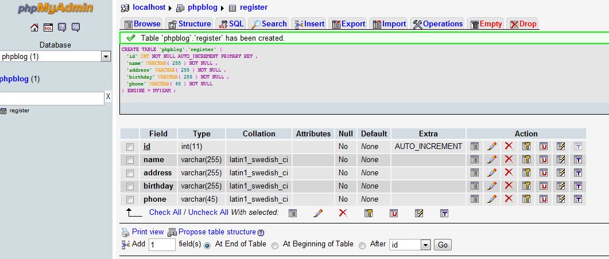
Task: Drop the id field with red X
Action: click(509, 146)
